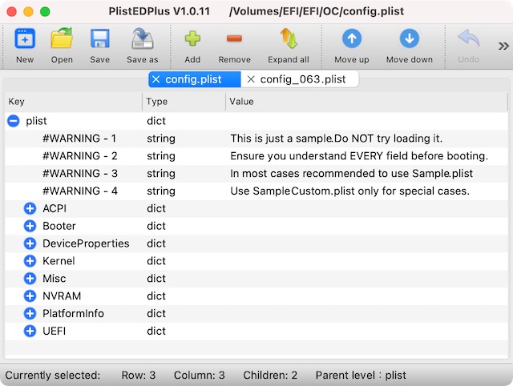The image size is (513, 386).
Task: Close the config_063.plist tab with X
Action: (251, 79)
